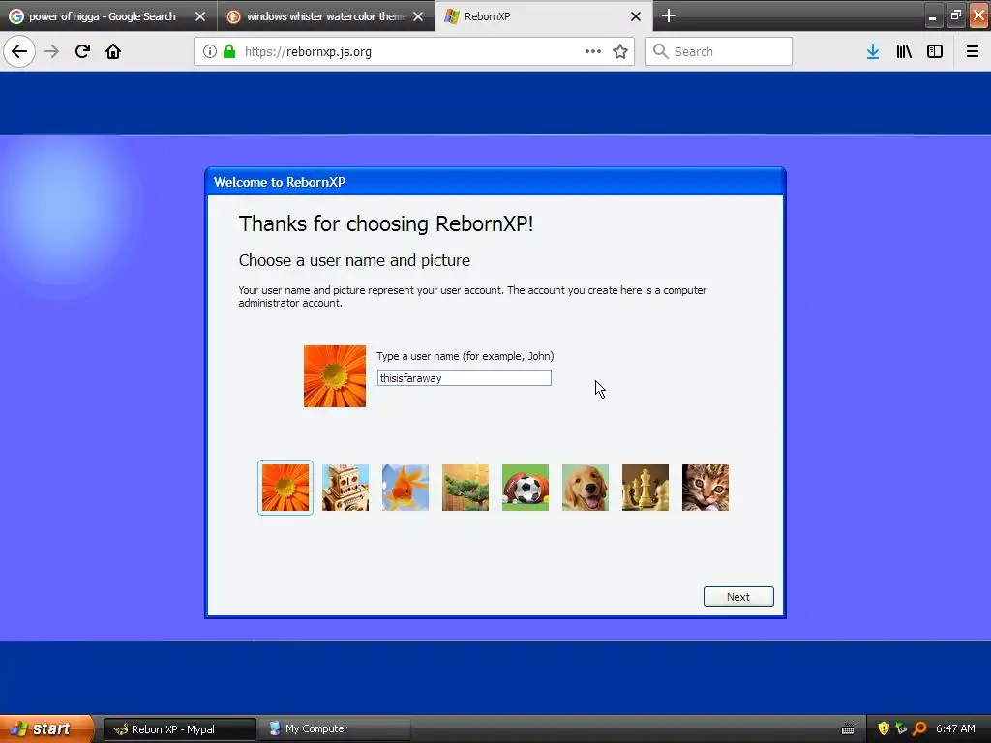Toggle the browser sidebar icon

935,51
